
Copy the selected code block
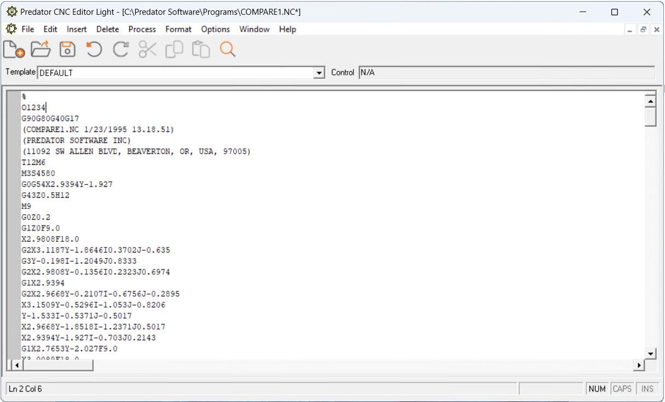tap(174, 49)
